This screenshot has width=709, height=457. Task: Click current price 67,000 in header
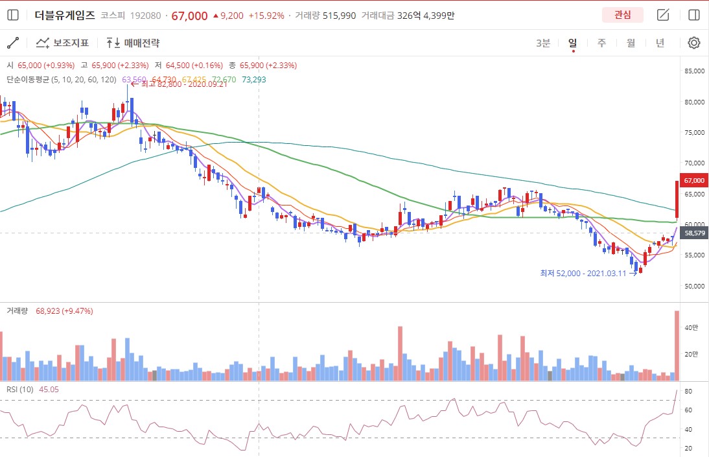pos(189,16)
